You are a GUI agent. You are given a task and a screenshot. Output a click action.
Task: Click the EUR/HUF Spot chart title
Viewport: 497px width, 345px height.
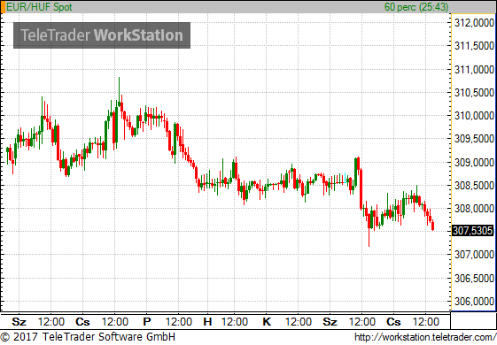(x=39, y=7)
